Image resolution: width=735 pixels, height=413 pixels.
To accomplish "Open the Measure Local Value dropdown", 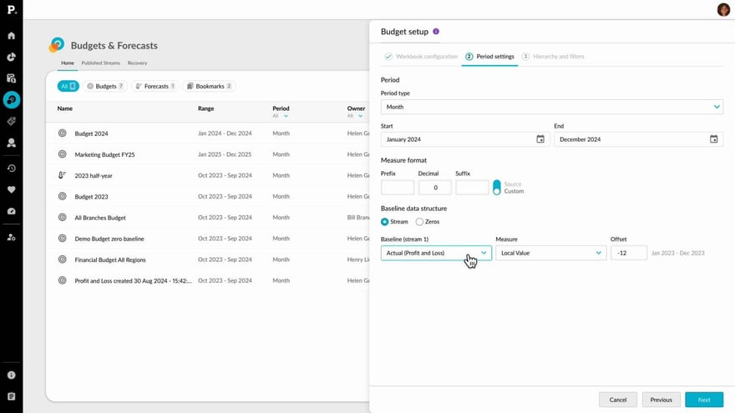I will pyautogui.click(x=550, y=253).
